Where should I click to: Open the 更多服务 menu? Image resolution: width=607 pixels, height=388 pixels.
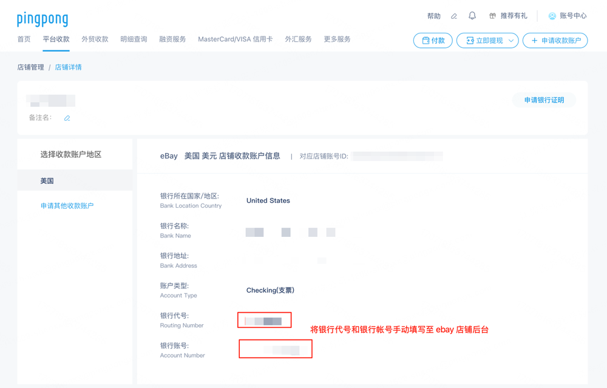click(337, 39)
